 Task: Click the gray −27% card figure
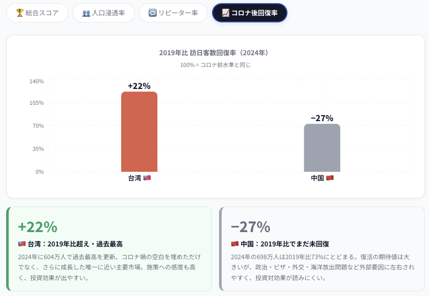[250, 226]
